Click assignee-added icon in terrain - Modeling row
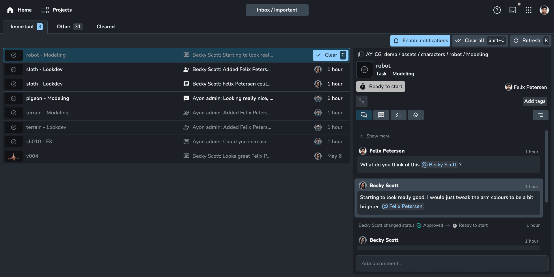 pyautogui.click(x=186, y=113)
